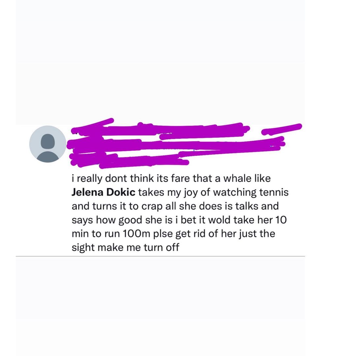Click the phrase "and turns it to"

point(105,206)
